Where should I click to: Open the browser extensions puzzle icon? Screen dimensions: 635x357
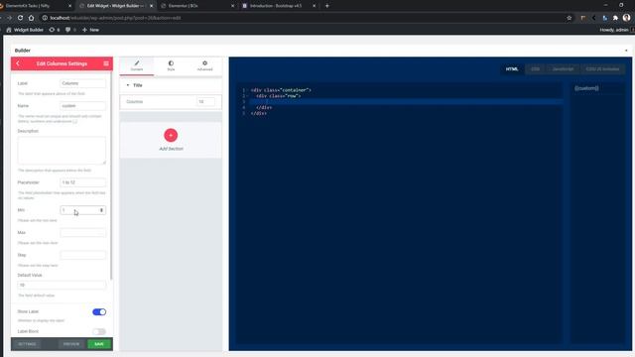point(615,18)
